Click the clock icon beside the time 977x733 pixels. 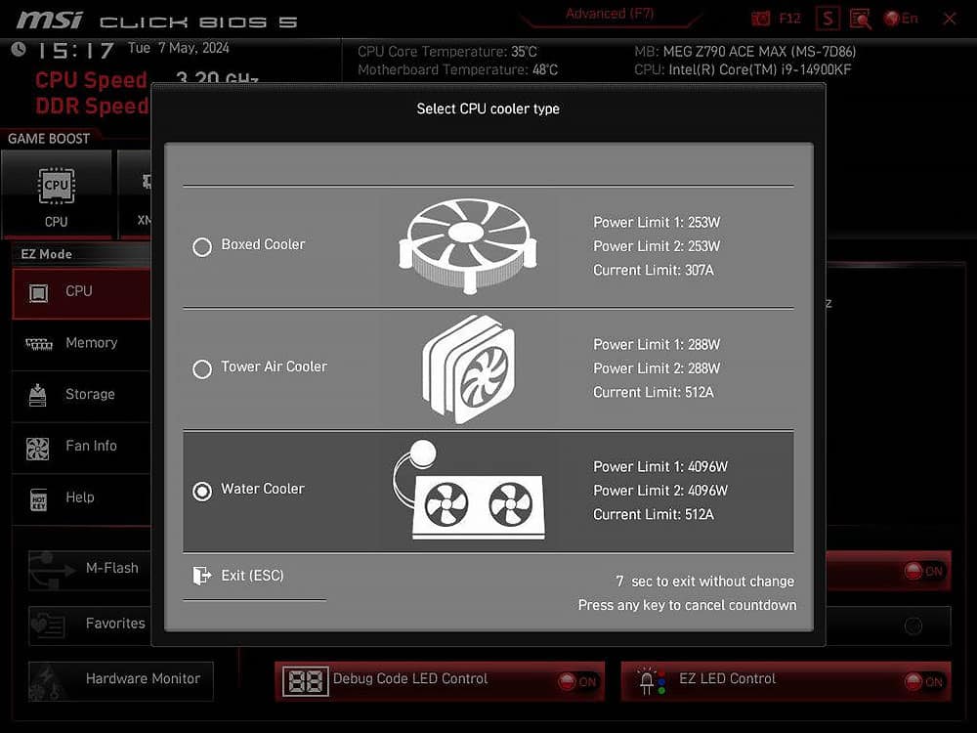pos(19,49)
